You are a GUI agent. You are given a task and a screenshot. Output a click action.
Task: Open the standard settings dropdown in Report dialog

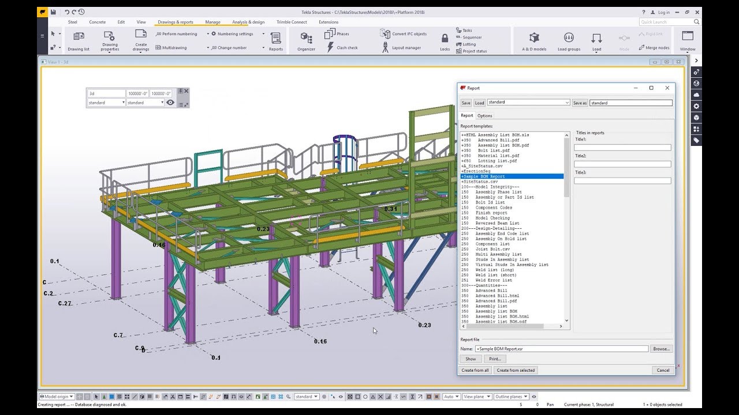(567, 103)
